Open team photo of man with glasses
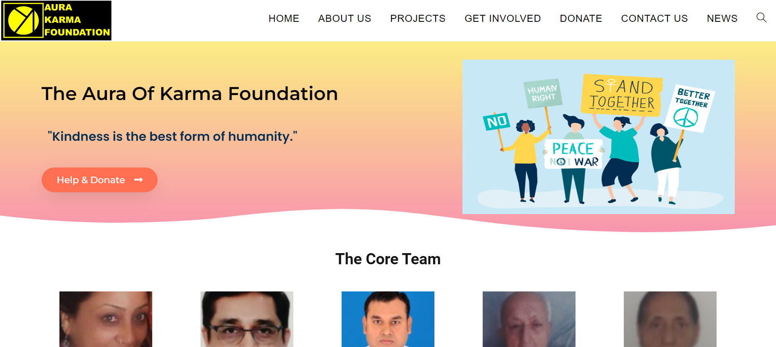The image size is (776, 347). (x=247, y=319)
